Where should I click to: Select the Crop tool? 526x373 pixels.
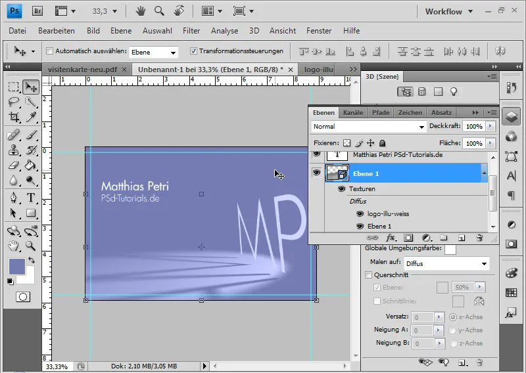[x=13, y=117]
